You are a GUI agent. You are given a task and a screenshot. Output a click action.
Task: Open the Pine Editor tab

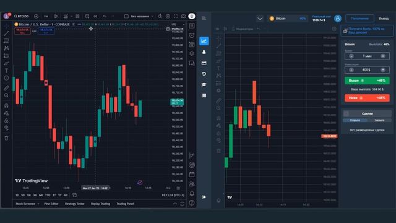[x=51, y=204]
